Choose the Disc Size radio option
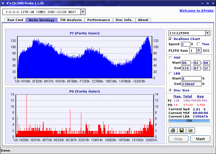The height and width of the screenshot is (154, 216). click(170, 90)
